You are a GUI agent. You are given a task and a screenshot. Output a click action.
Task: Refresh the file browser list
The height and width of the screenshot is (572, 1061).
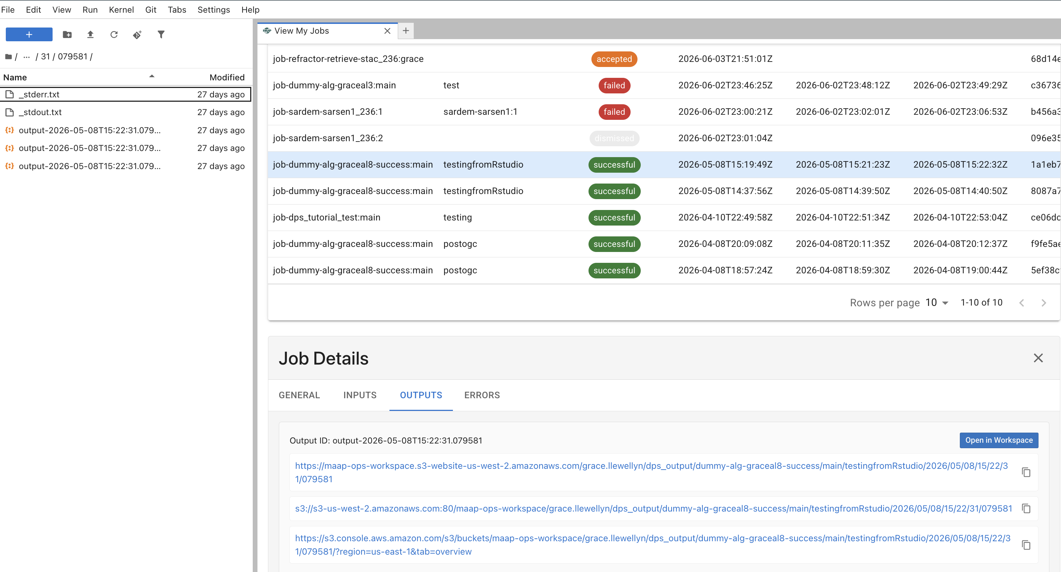114,34
